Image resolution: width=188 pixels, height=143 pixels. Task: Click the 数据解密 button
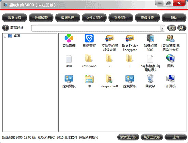click(41, 18)
